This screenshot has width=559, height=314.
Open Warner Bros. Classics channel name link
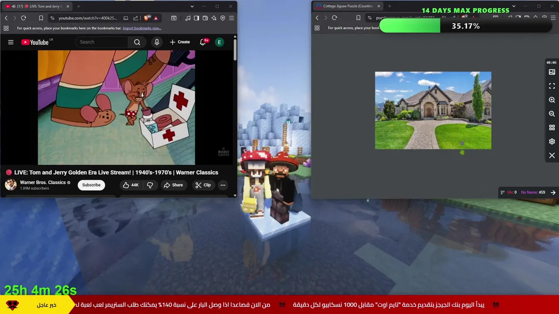point(43,182)
